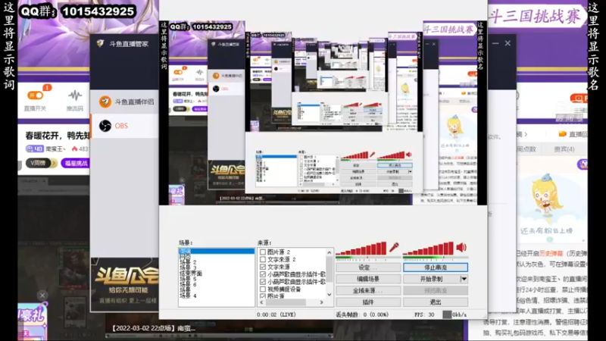Select scene 结束界面 in list

pos(191,274)
